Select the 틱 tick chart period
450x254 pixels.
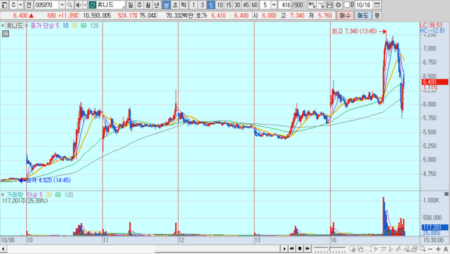pos(184,5)
